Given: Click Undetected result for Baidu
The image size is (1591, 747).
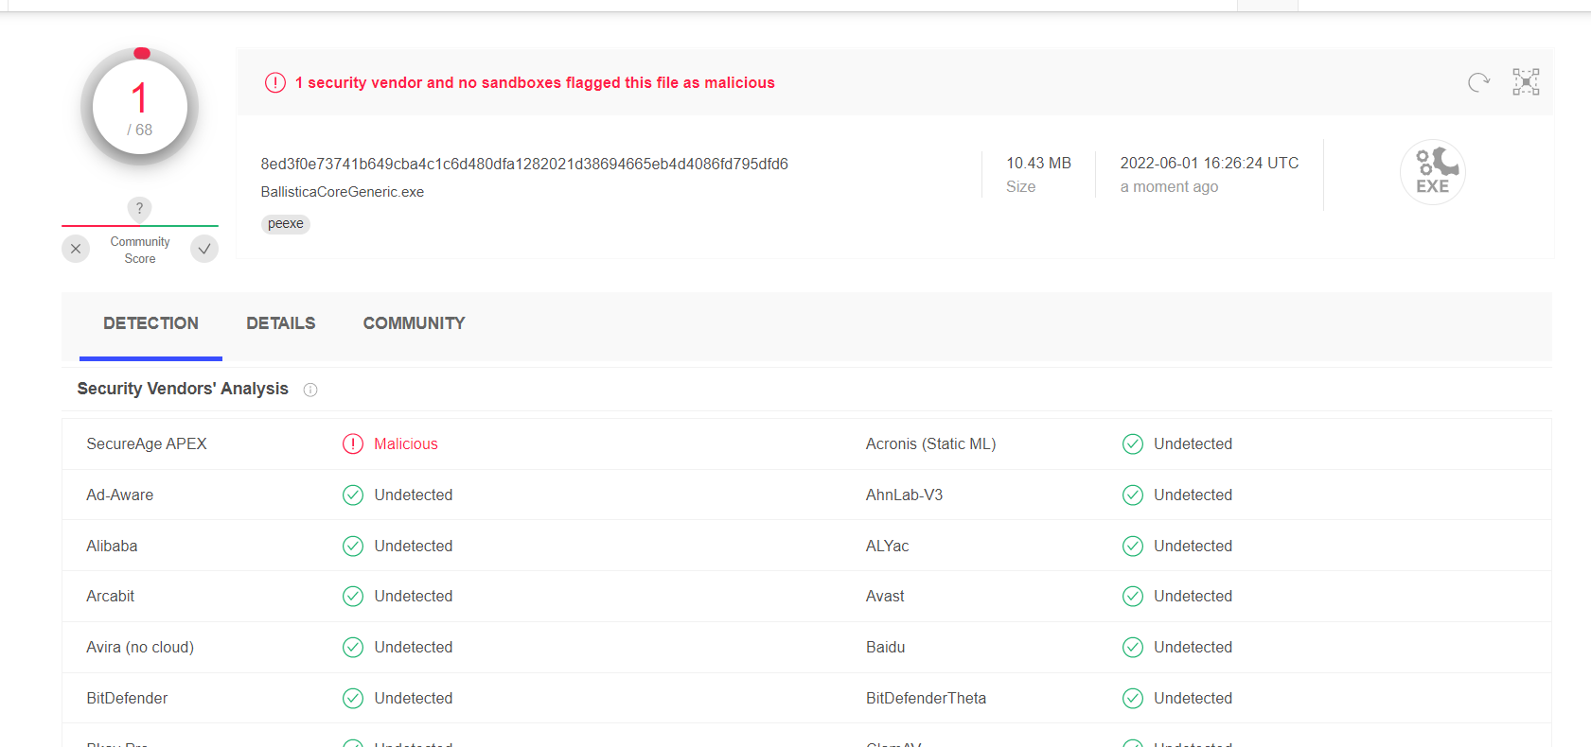Looking at the screenshot, I should pos(1193,647).
